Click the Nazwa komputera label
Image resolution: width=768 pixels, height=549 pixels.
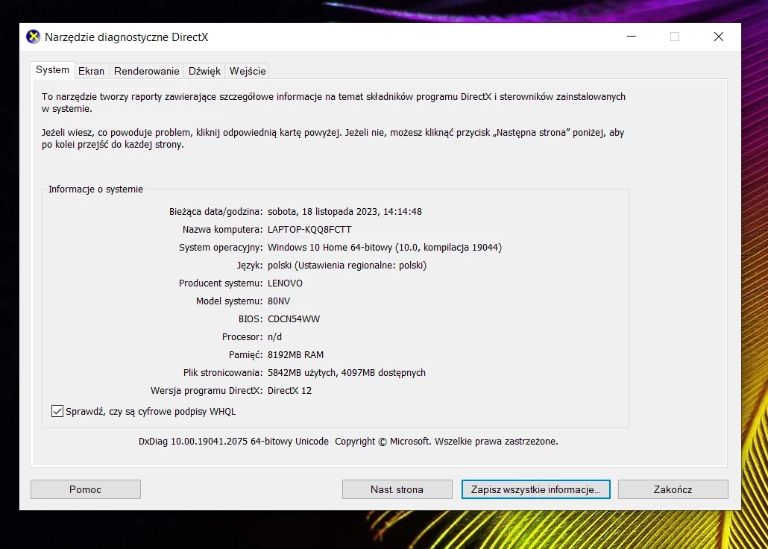pos(223,230)
